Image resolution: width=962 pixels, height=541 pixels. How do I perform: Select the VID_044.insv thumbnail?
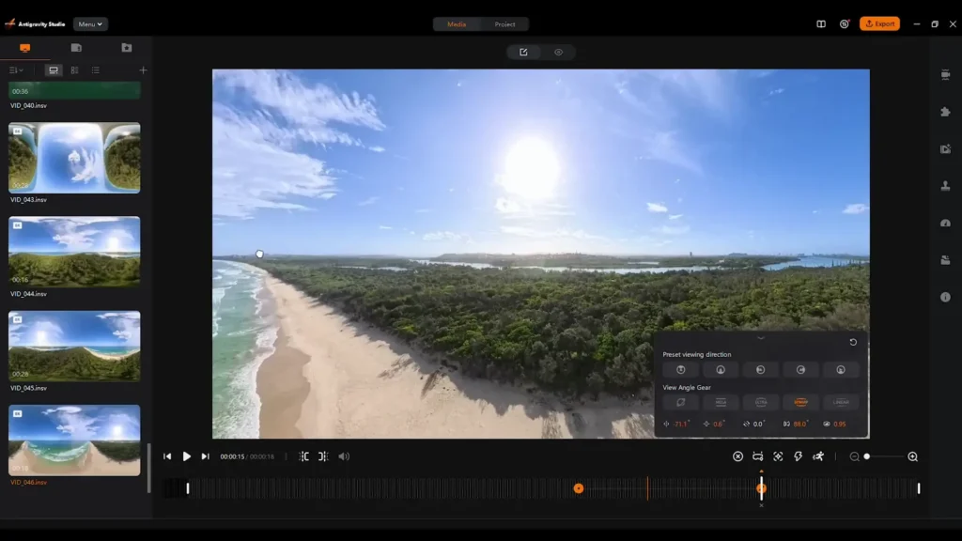[74, 252]
